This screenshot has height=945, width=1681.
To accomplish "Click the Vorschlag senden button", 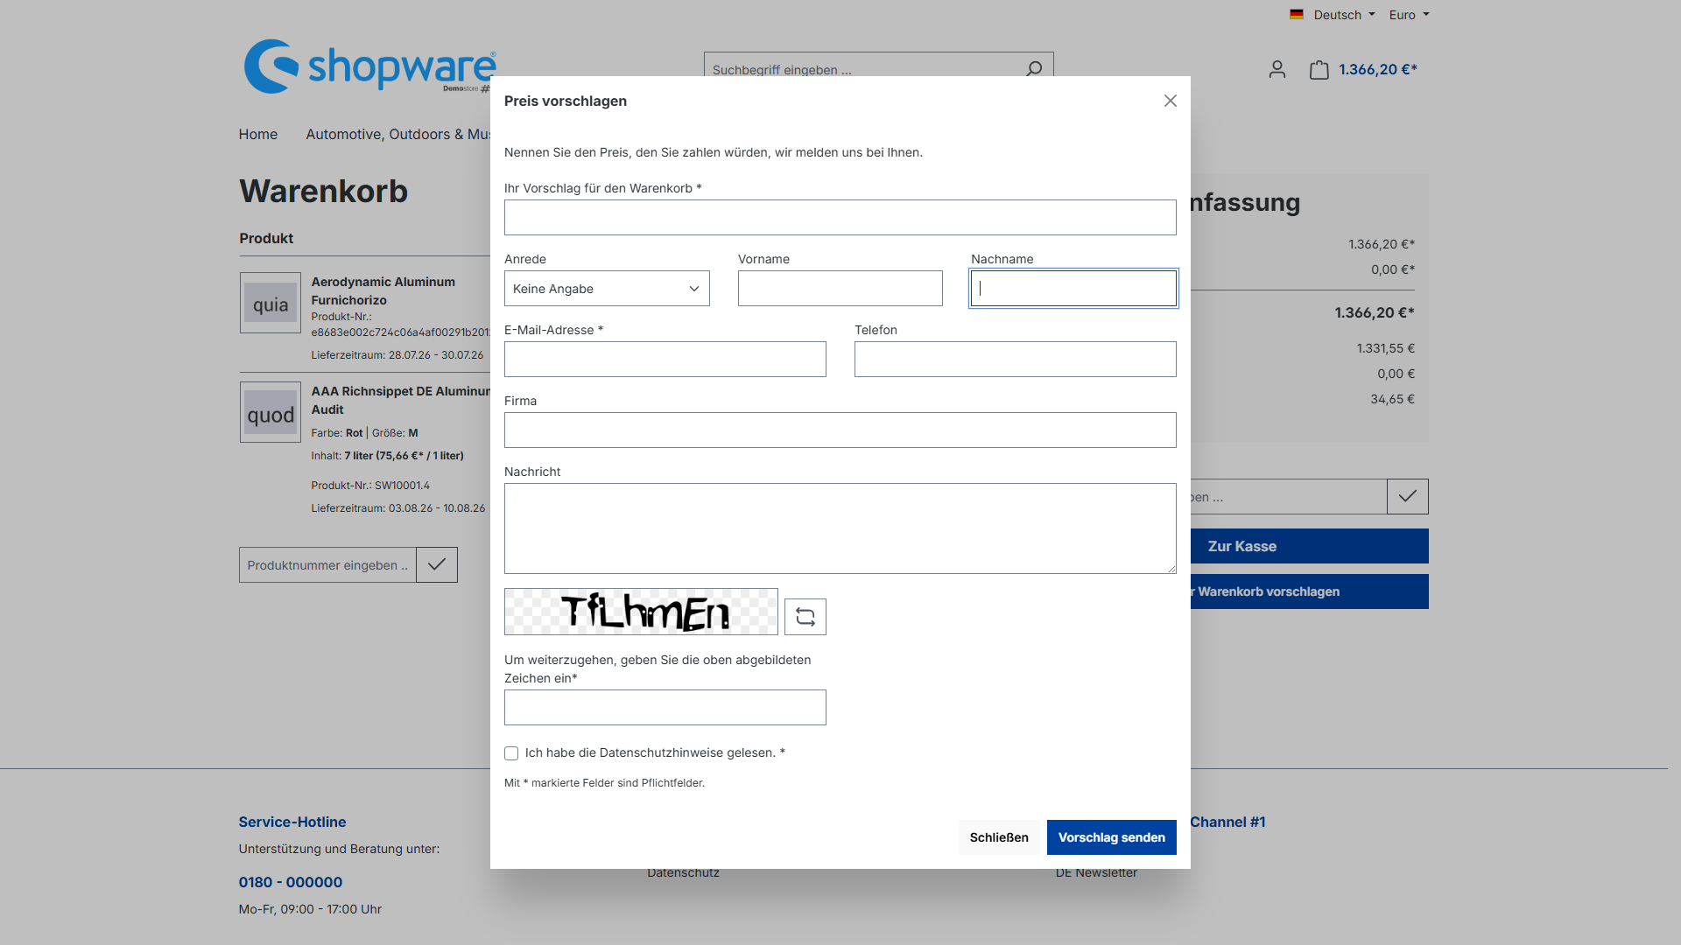I will (x=1112, y=837).
